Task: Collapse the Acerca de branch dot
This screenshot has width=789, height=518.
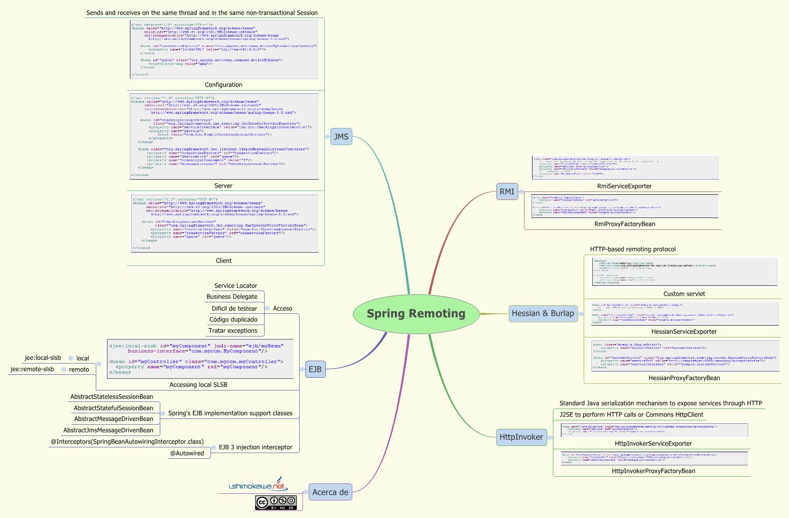Action: point(305,492)
